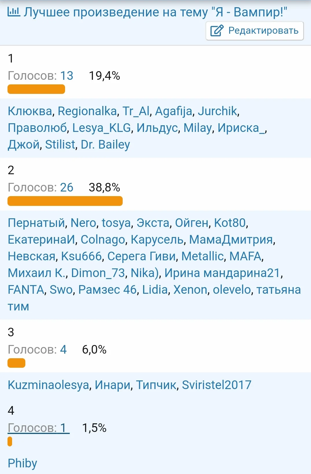The width and height of the screenshot is (311, 474).
Task: Open the Голосов: 1 link for option 4
Action: coord(39,428)
